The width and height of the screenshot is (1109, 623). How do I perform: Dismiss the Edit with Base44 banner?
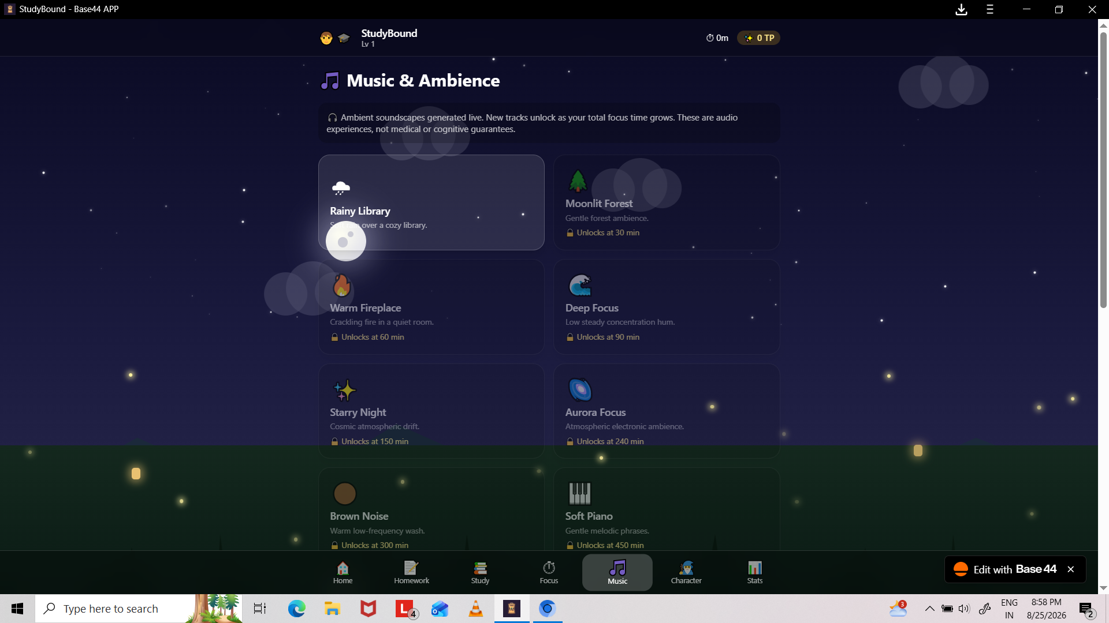point(1071,569)
